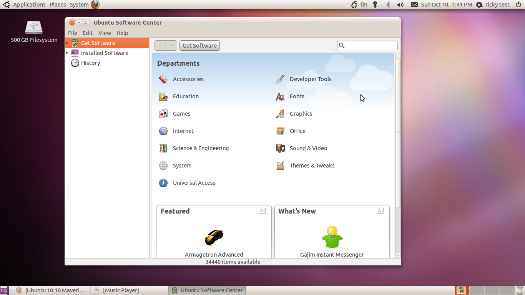Open the ricky-test user menu

click(x=493, y=5)
